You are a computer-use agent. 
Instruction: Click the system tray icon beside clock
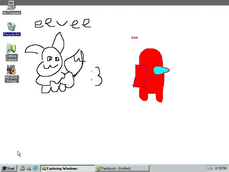210,169
